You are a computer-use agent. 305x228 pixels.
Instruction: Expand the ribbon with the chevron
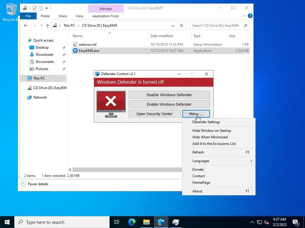point(244,16)
